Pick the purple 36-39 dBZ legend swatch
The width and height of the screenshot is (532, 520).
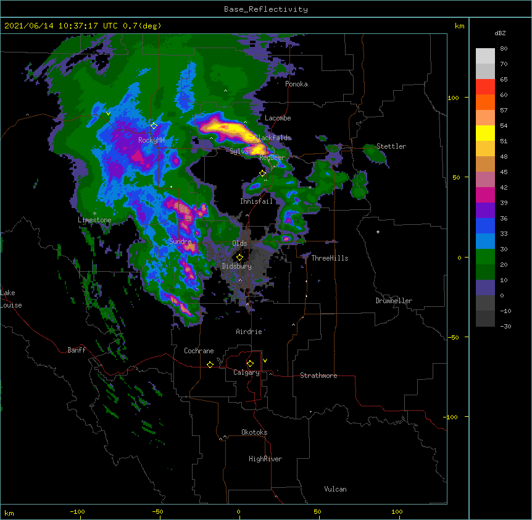click(x=485, y=211)
